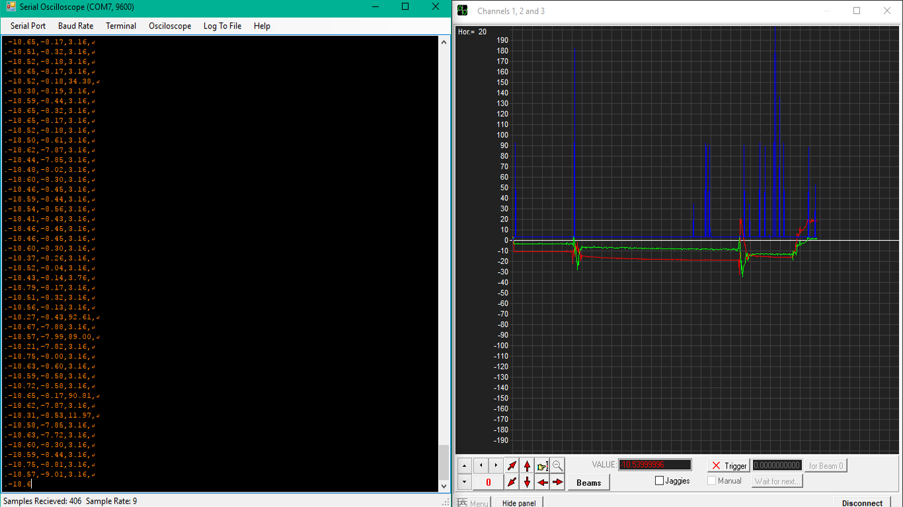Click the red left arrow to pan left
Image resolution: width=903 pixels, height=507 pixels.
[x=543, y=482]
